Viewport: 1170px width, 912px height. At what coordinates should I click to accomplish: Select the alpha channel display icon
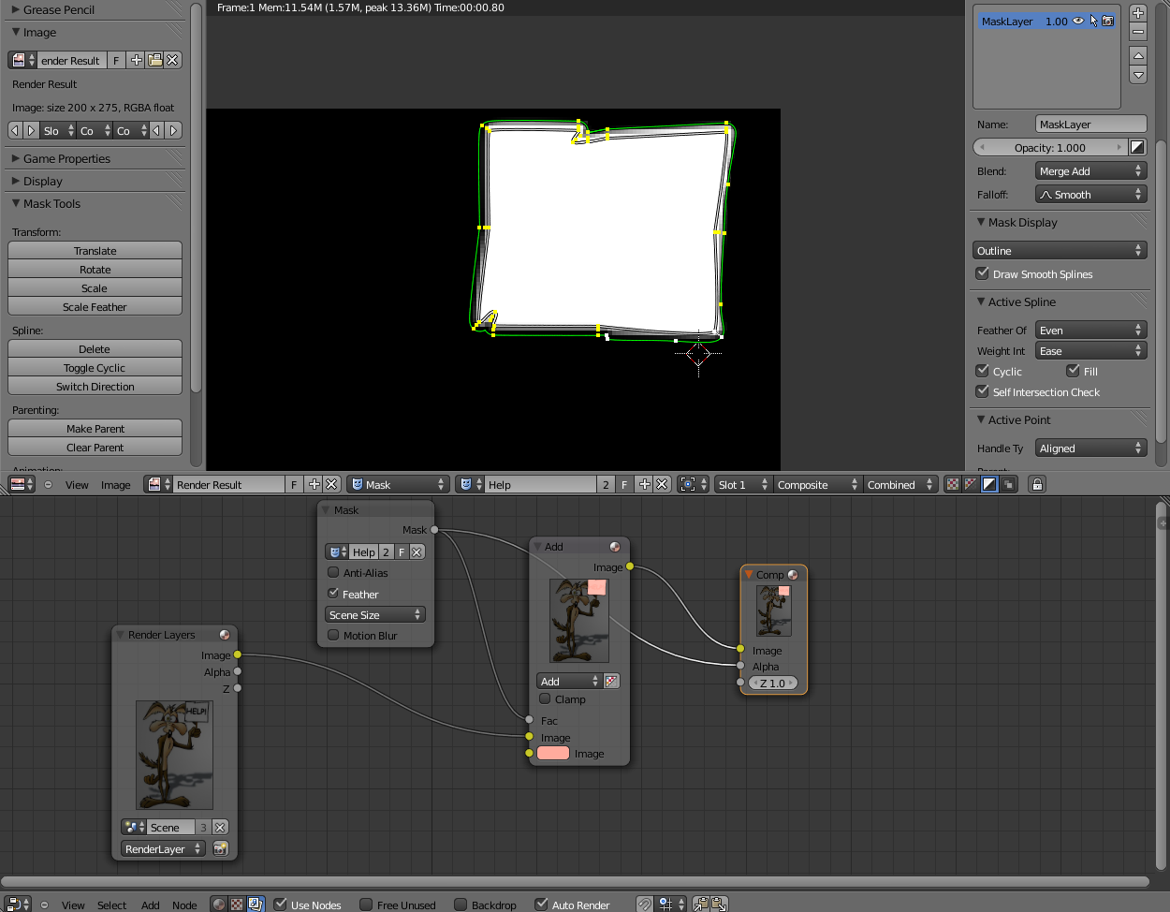point(989,484)
